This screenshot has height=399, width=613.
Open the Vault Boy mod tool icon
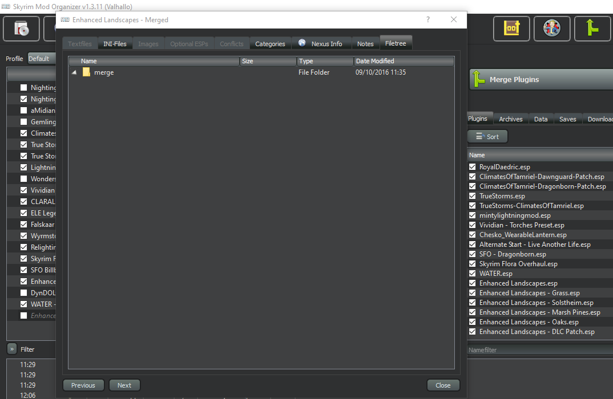coord(551,28)
